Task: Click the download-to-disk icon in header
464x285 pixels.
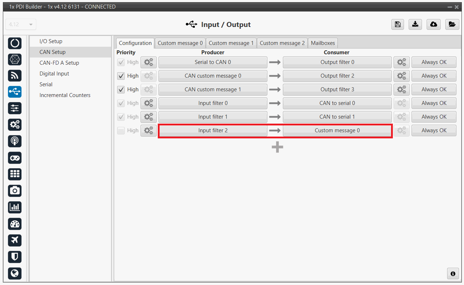Action: pyautogui.click(x=415, y=24)
